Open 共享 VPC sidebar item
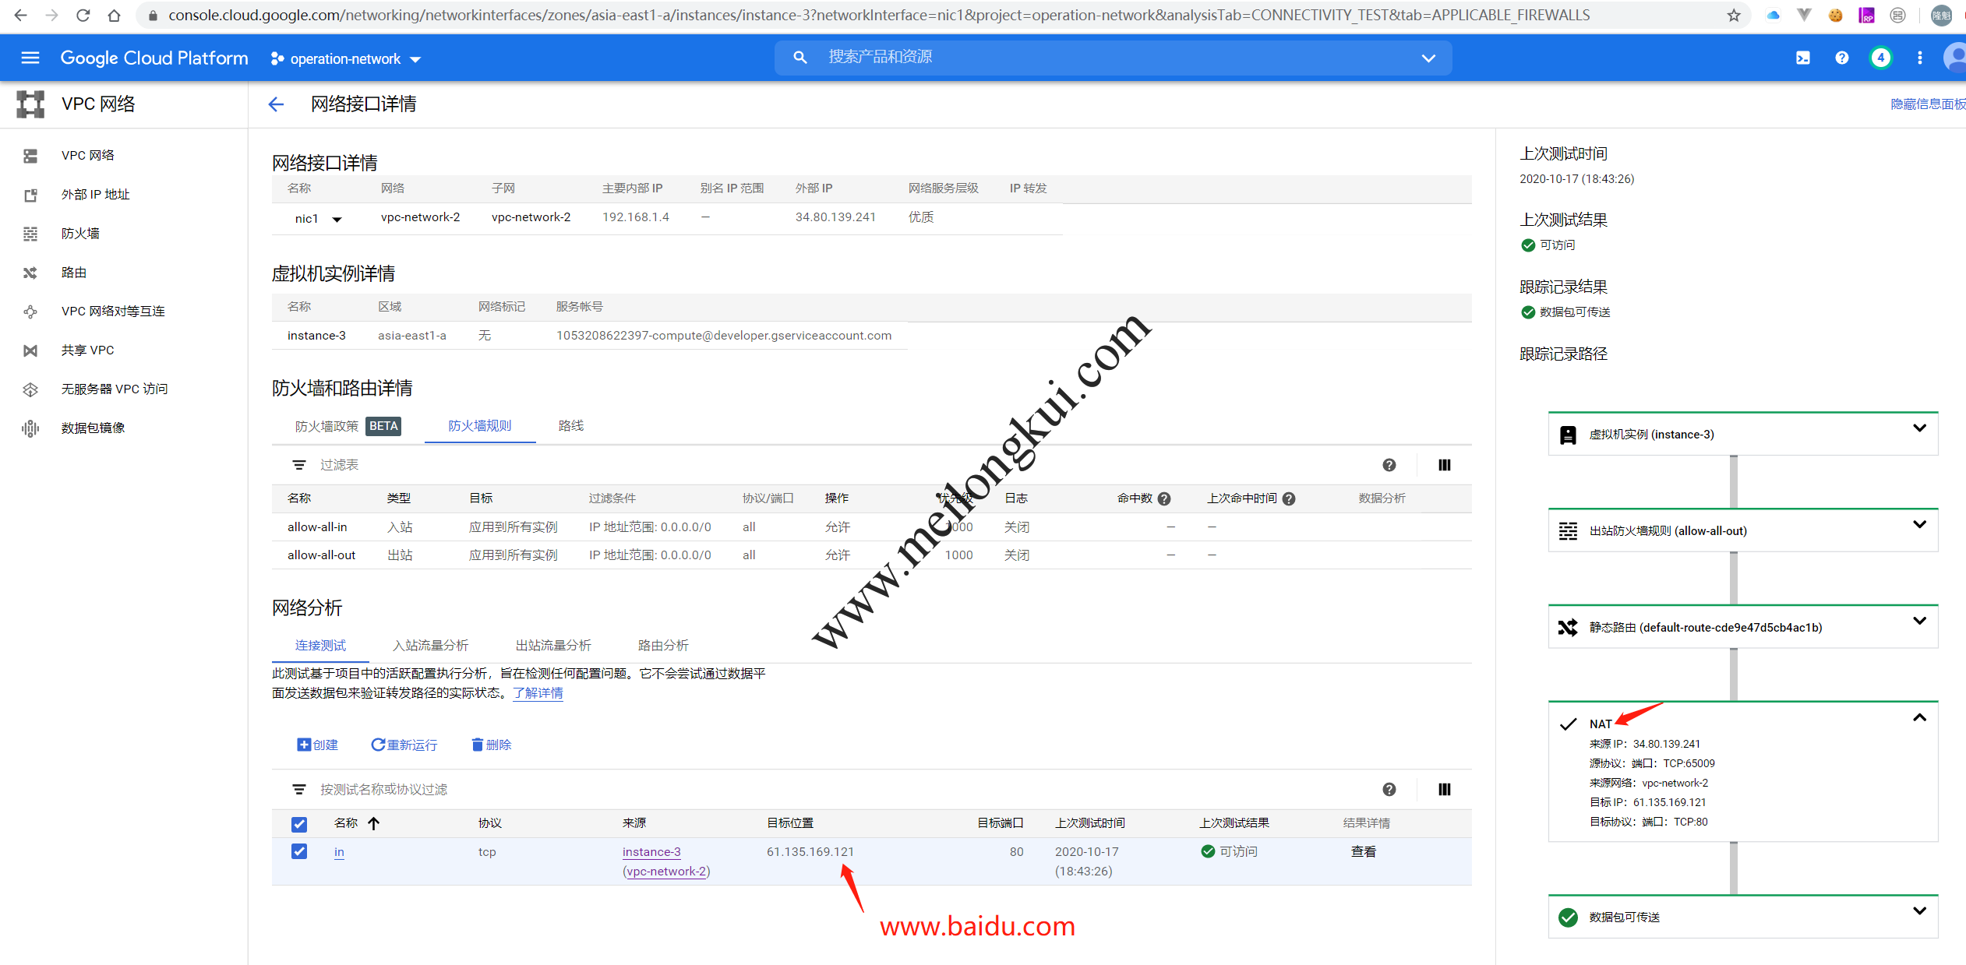The width and height of the screenshot is (1966, 965). [88, 350]
